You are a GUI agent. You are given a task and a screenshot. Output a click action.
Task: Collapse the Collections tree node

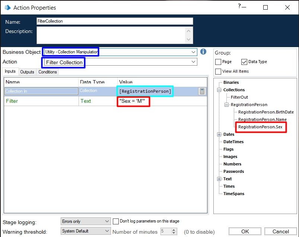[x=219, y=90]
